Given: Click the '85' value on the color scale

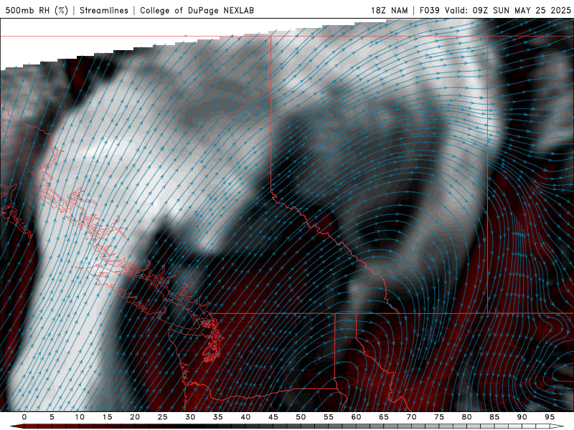Looking at the screenshot, I should tap(494, 417).
